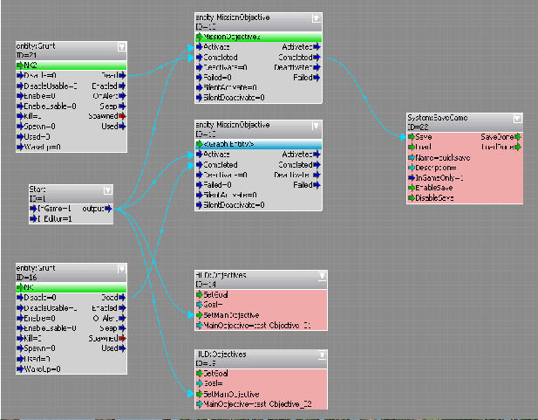The image size is (538, 420).
Task: Click Failed output port on Graph Entity node
Action: 317,185
